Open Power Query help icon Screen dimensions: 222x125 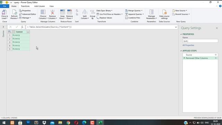pos(220,6)
